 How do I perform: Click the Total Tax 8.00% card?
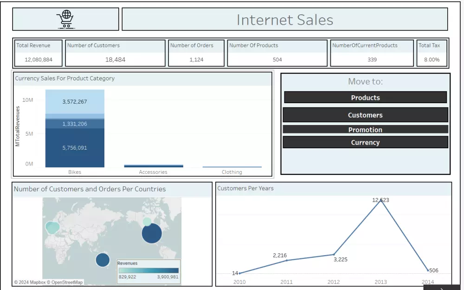[432, 53]
